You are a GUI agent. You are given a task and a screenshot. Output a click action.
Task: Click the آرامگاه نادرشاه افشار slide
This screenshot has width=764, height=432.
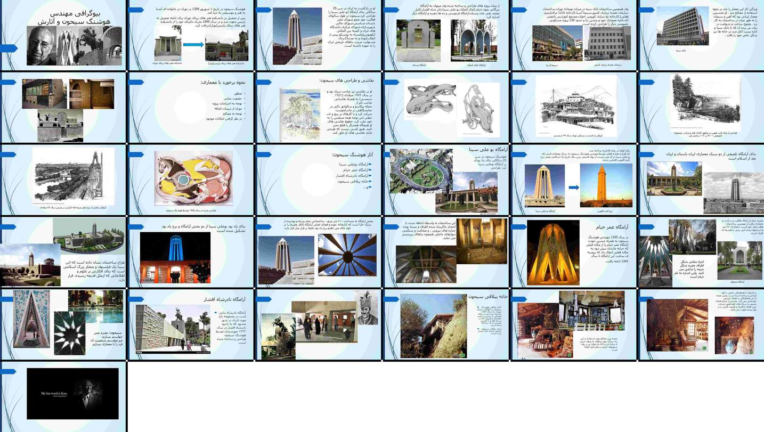pos(191,325)
